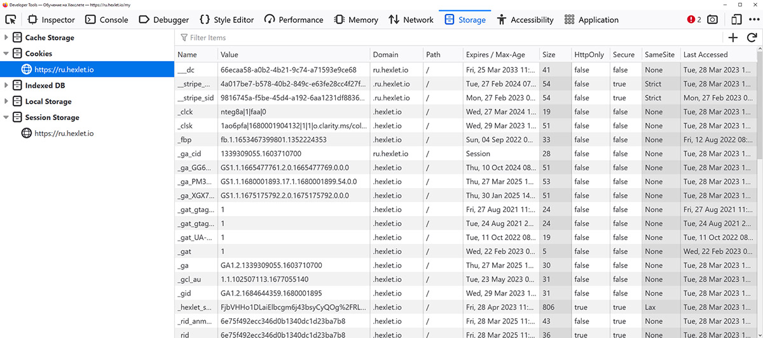Viewport: 763px width, 338px height.
Task: Select Cache Storage in the tree
Action: (50, 38)
